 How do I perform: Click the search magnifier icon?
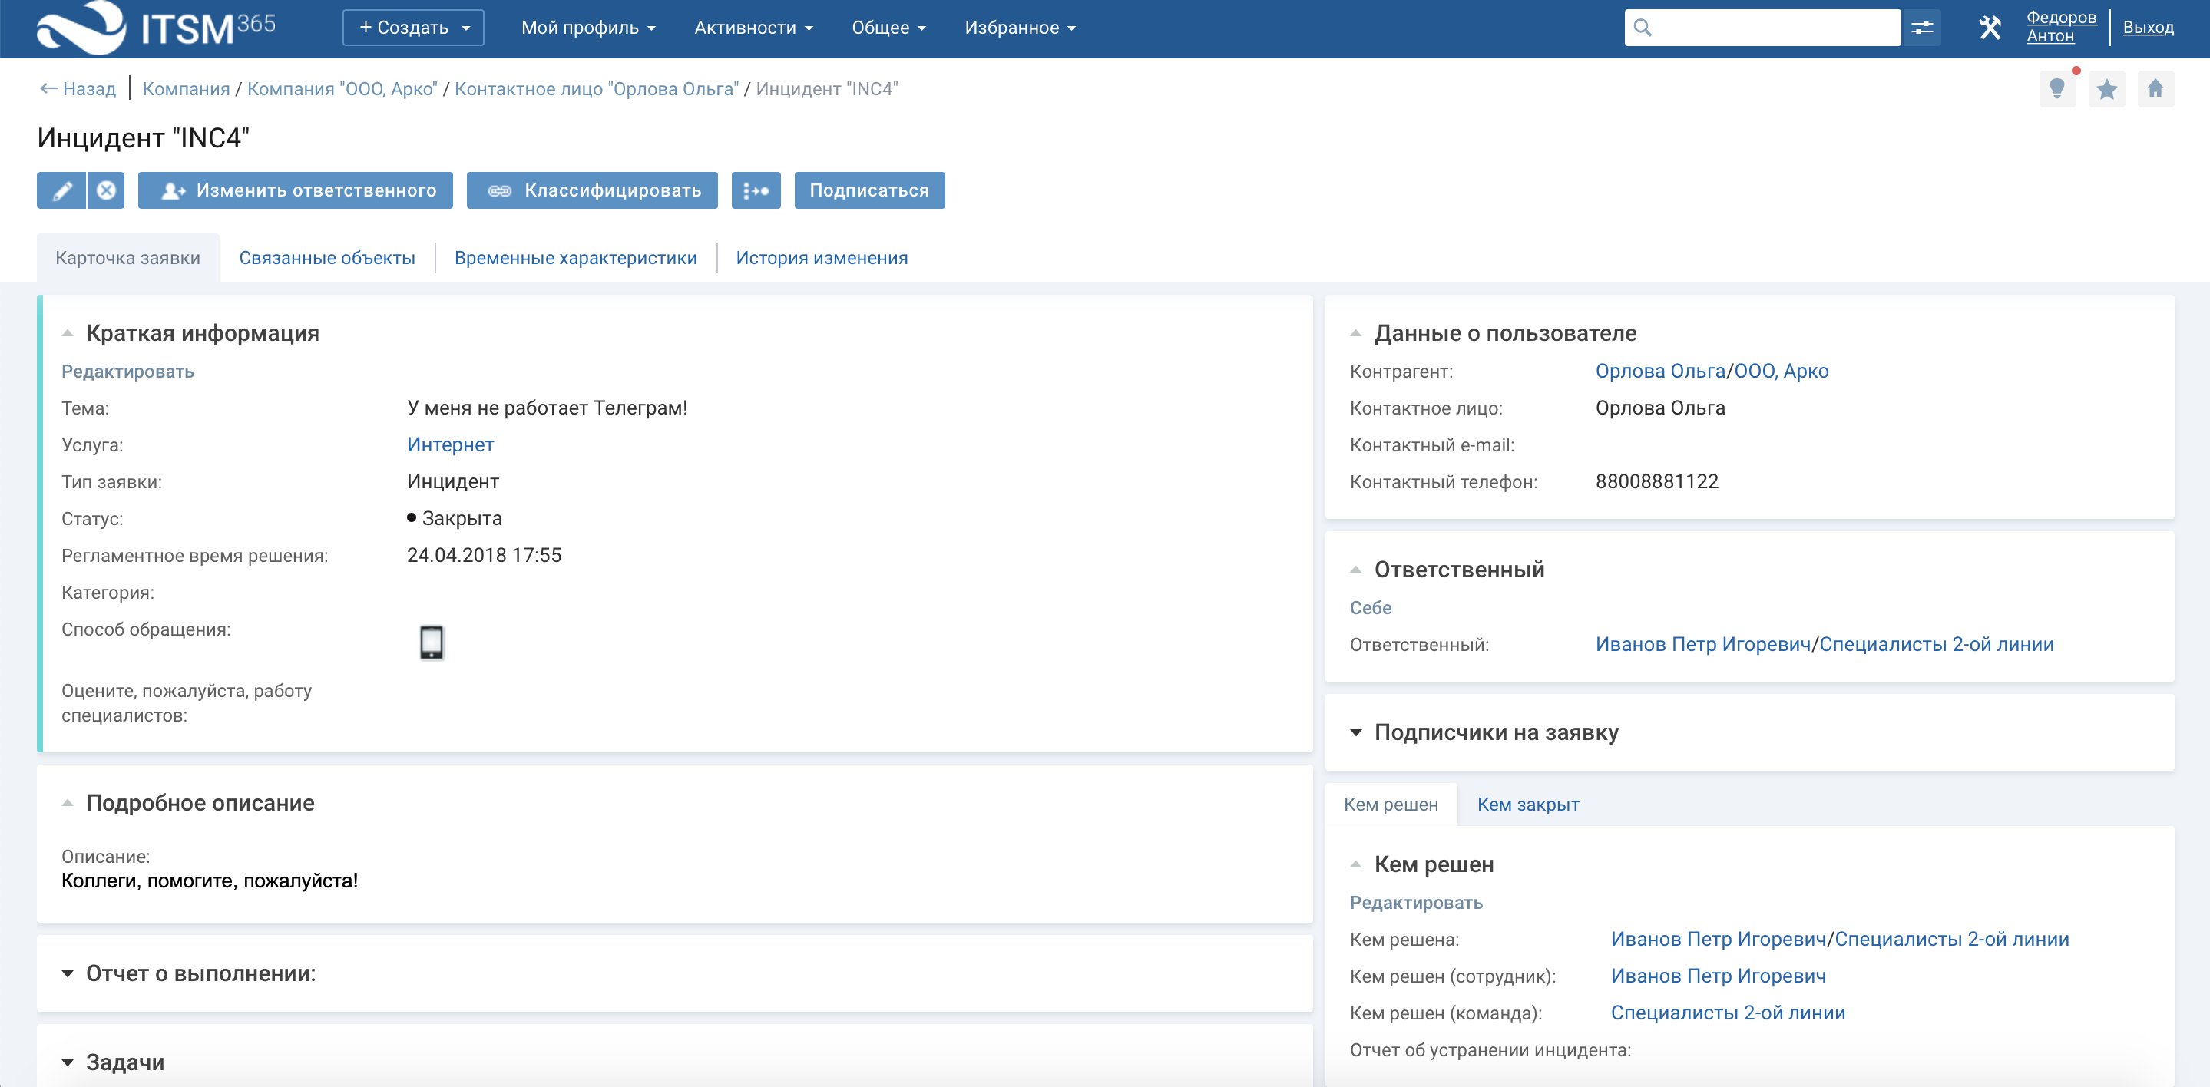coord(1644,27)
